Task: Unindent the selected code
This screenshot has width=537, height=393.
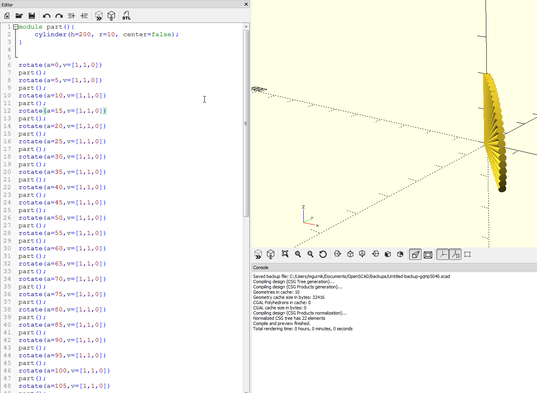Action: point(72,16)
